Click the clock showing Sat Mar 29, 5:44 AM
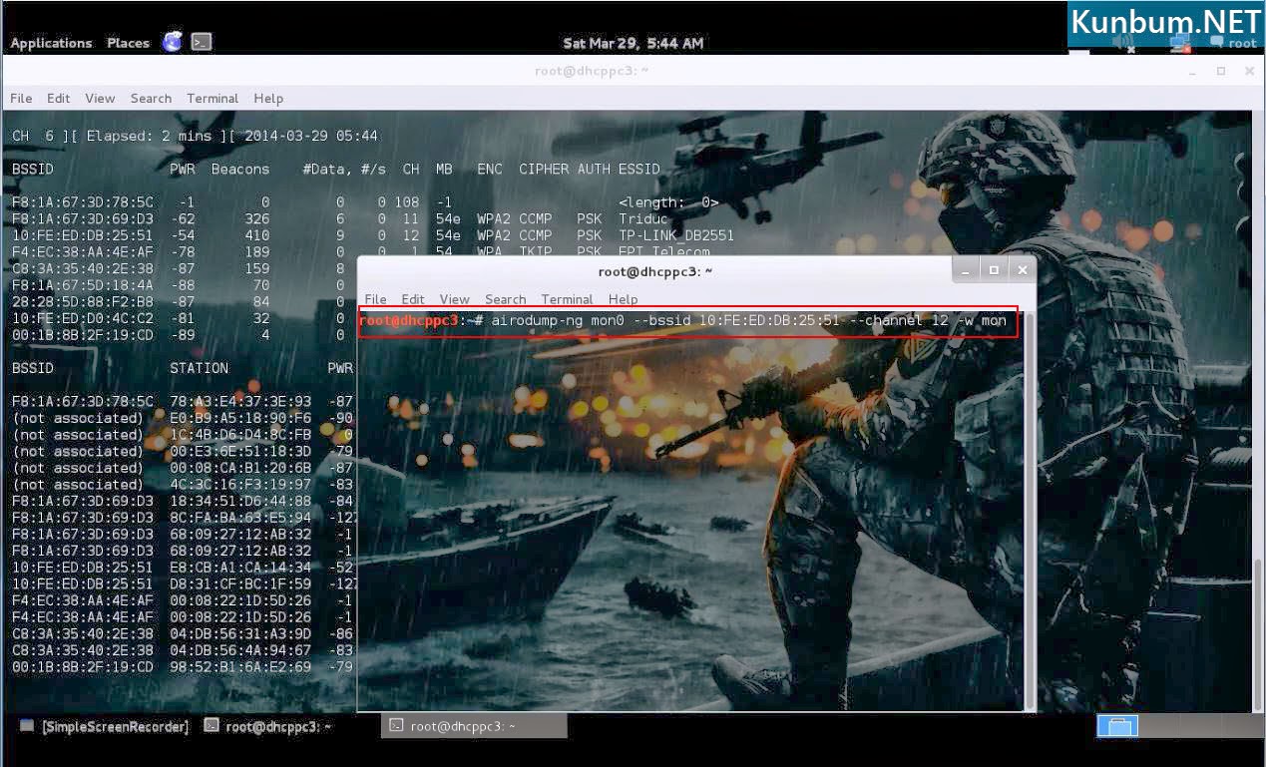Viewport: 1266px width, 767px height. (633, 43)
